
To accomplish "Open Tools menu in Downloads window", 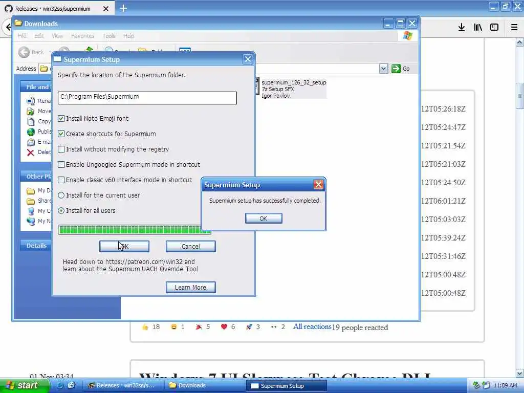I will coord(109,36).
